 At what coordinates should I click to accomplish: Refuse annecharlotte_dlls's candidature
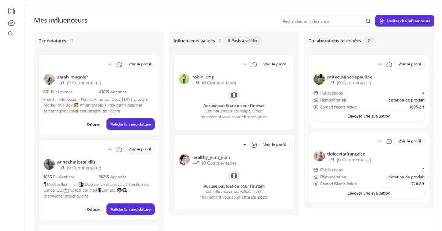[x=93, y=209]
